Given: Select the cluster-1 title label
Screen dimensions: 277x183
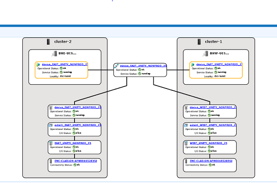Looking at the screenshot, I should 214,42.
